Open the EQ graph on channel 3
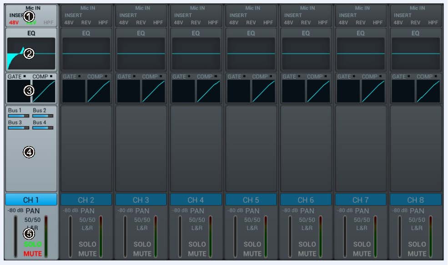This screenshot has height=265, width=448. coord(141,54)
